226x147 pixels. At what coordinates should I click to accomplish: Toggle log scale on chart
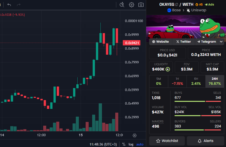131,144
